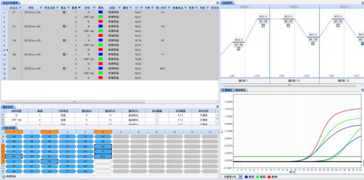Screen dimensions: 364x180
Task: Open the filter dropdown on 类型 column
Action: point(119,8)
